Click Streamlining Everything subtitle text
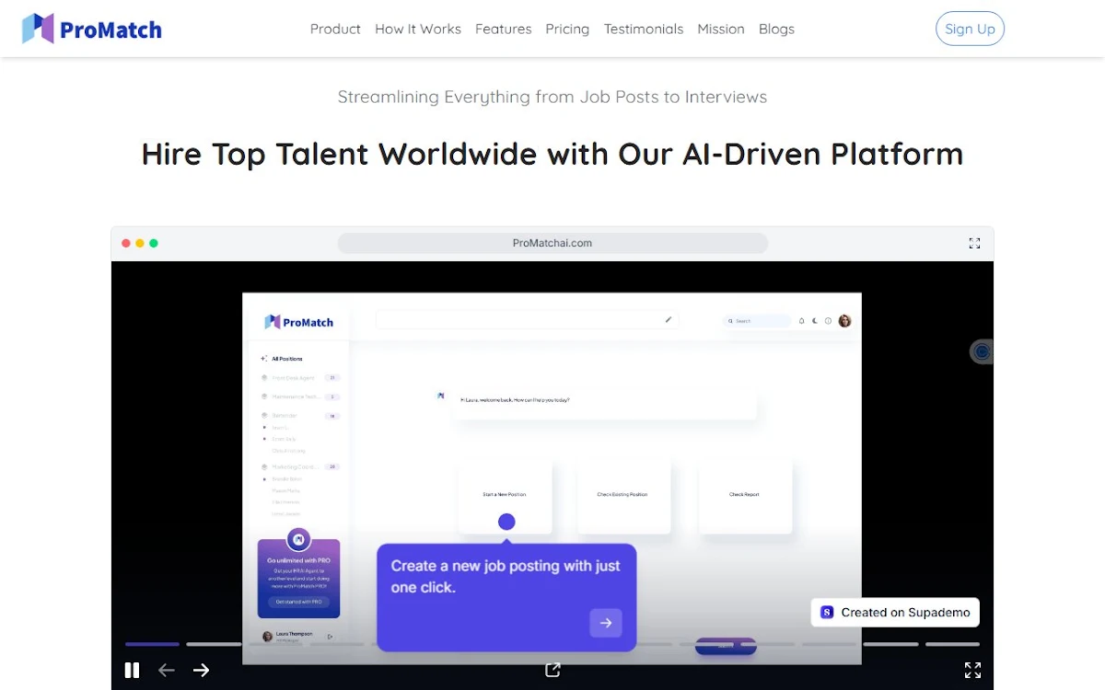The width and height of the screenshot is (1105, 690). (x=552, y=97)
